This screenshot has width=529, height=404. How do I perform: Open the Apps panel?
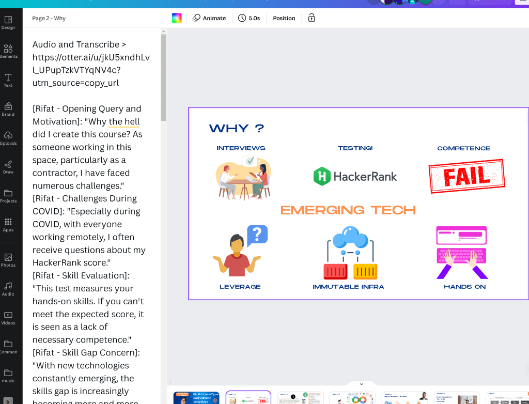click(x=8, y=225)
